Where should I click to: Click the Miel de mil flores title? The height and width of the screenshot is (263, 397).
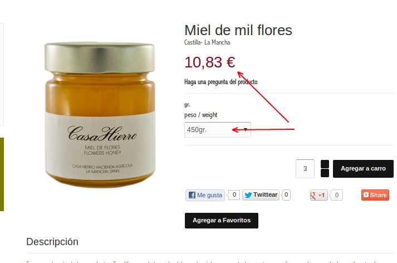point(238,30)
